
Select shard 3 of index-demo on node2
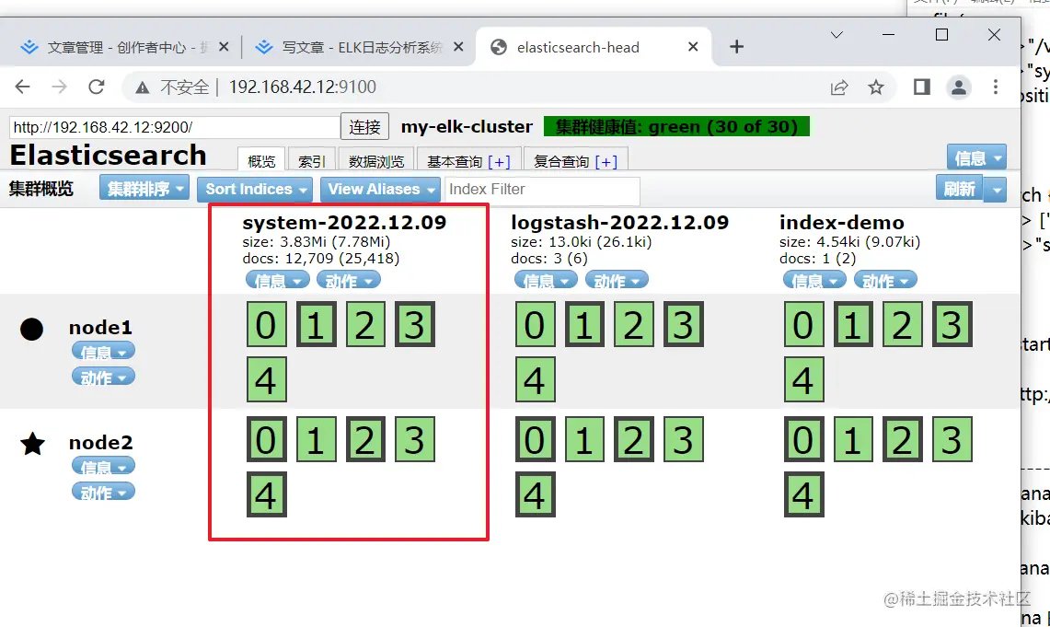click(x=952, y=439)
